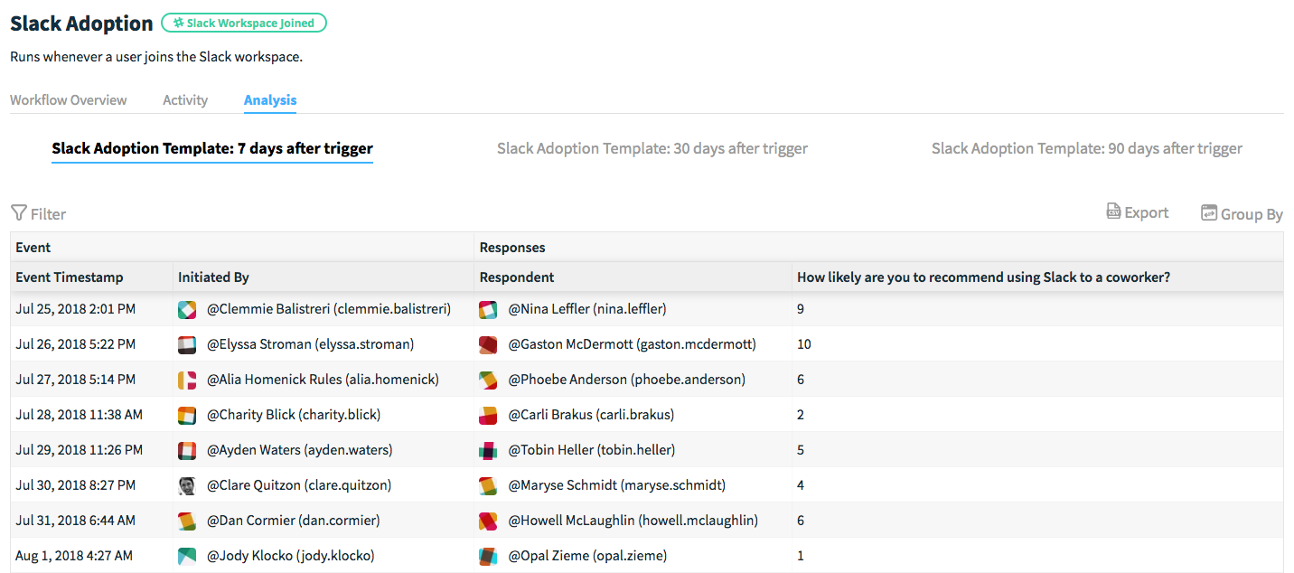
Task: Click the score 10 in Gaston McDermott's row
Action: click(x=804, y=344)
